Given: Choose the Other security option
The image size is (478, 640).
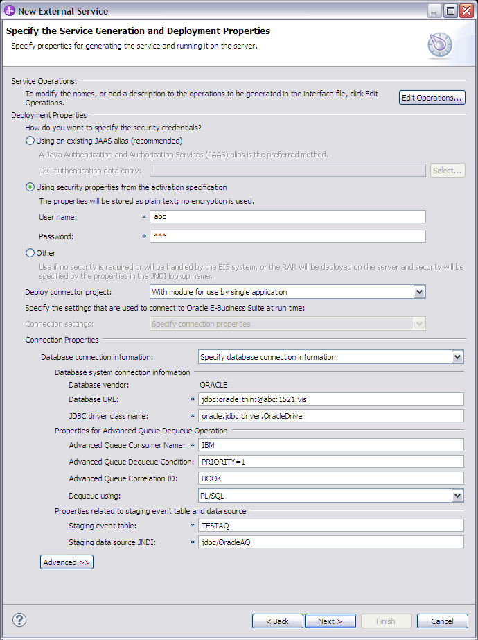Looking at the screenshot, I should tap(41, 253).
